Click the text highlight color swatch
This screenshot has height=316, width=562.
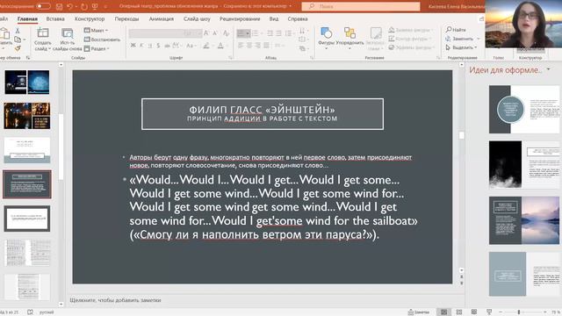coord(206,46)
